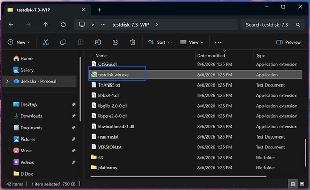
Task: Click the testdisk_win.exe application icon
Action: click(x=94, y=75)
